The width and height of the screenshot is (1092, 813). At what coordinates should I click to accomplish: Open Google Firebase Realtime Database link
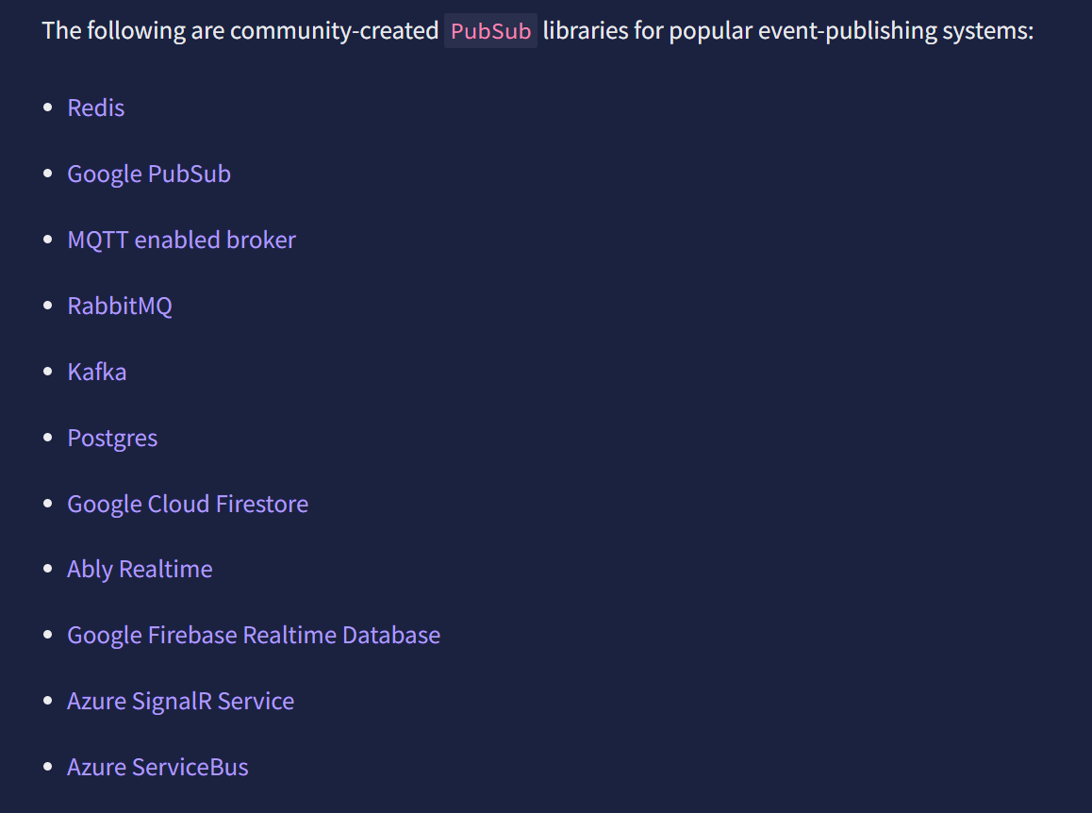[255, 636]
